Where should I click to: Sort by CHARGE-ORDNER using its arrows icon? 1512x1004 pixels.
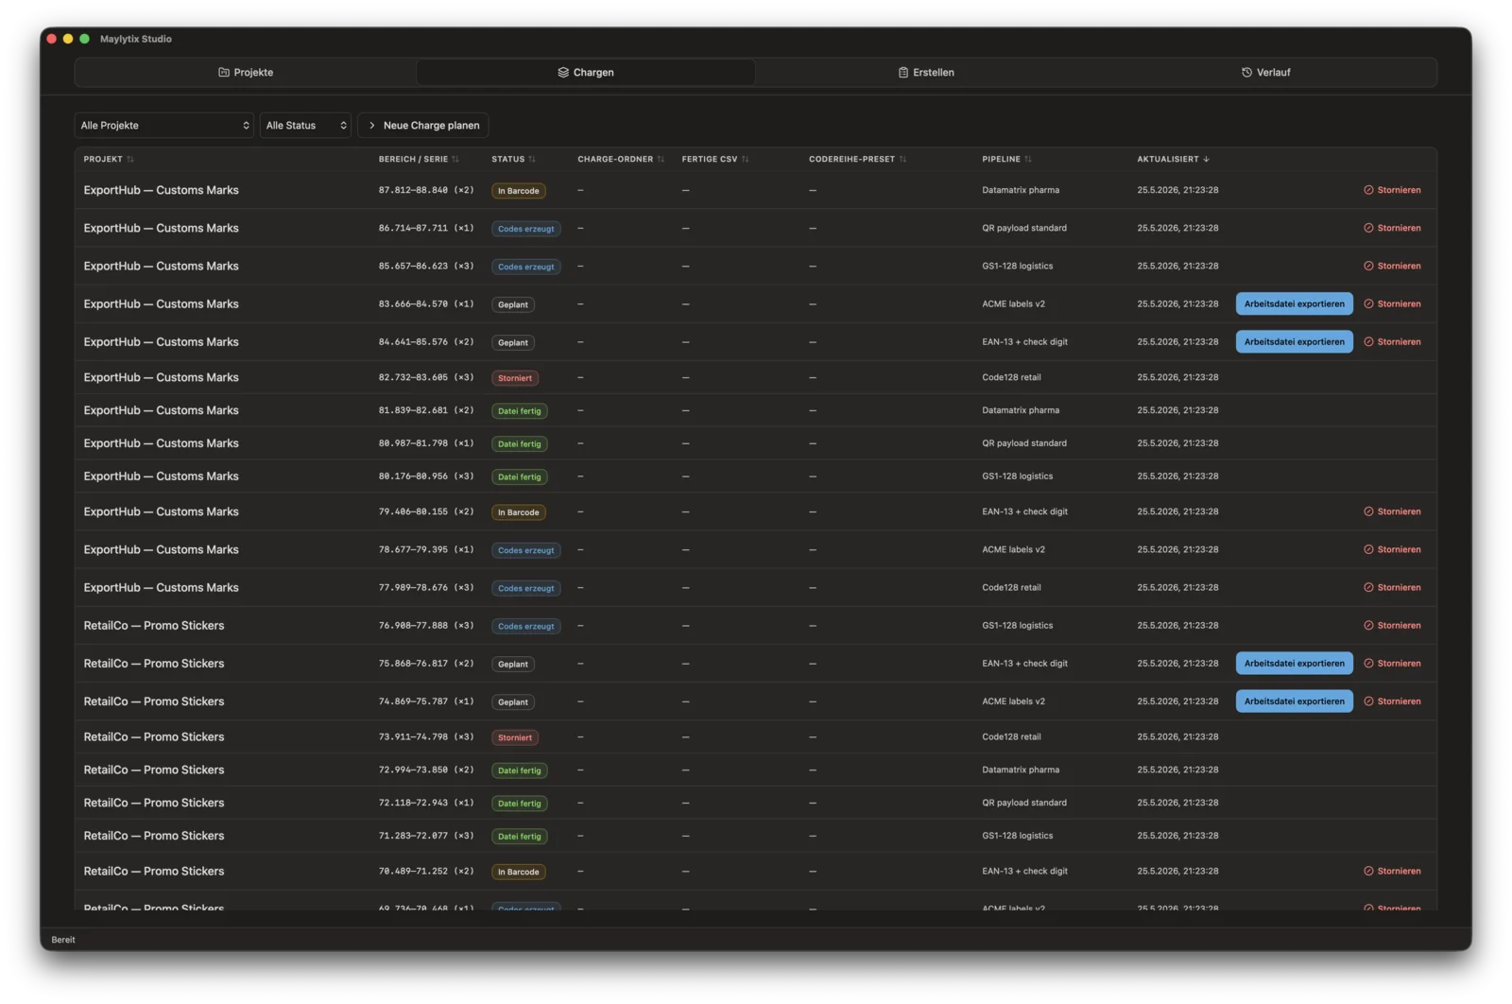[x=661, y=159]
